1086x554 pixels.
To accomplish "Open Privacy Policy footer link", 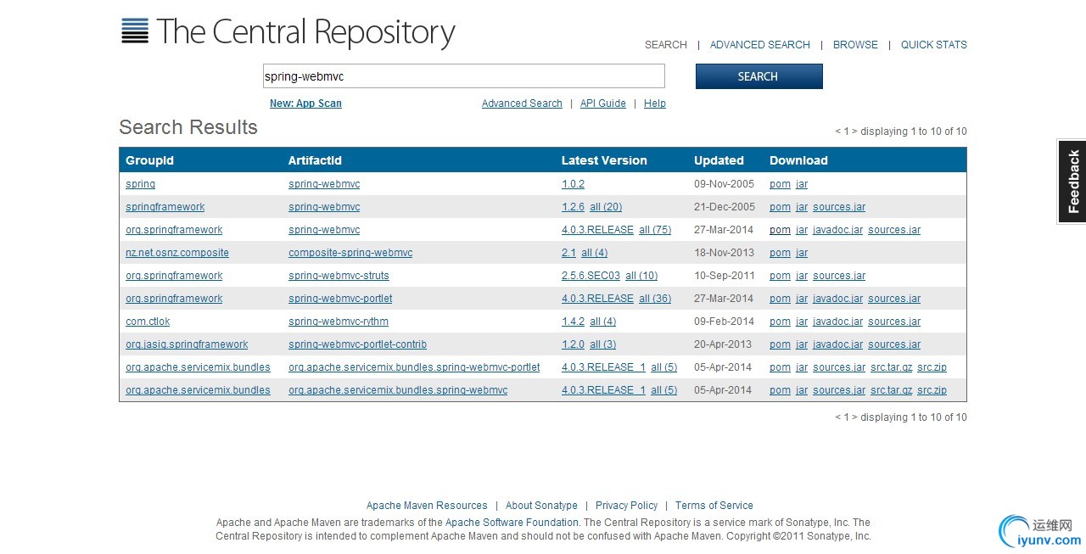I will point(626,506).
